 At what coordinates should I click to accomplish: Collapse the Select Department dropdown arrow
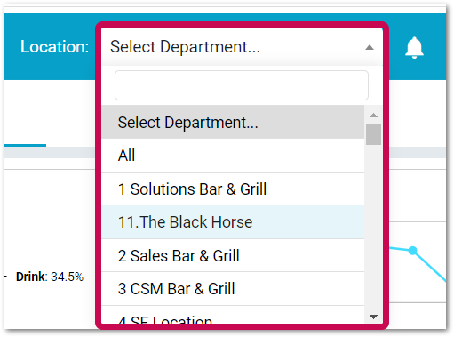click(370, 47)
